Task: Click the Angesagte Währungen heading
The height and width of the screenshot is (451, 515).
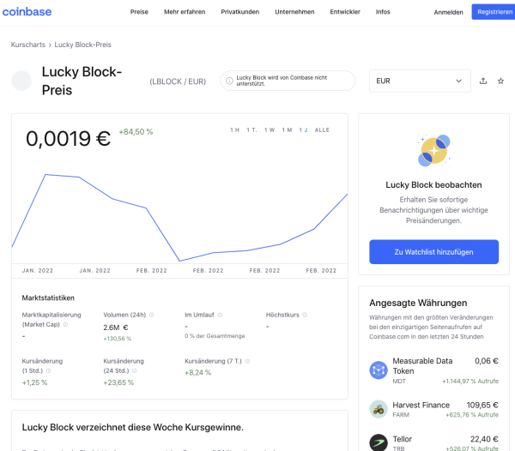Action: (x=418, y=303)
